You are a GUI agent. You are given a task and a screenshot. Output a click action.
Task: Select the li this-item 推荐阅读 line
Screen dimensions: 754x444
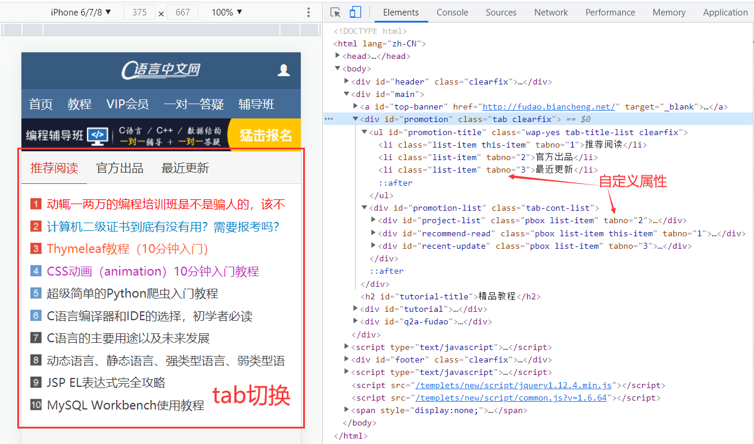(512, 145)
